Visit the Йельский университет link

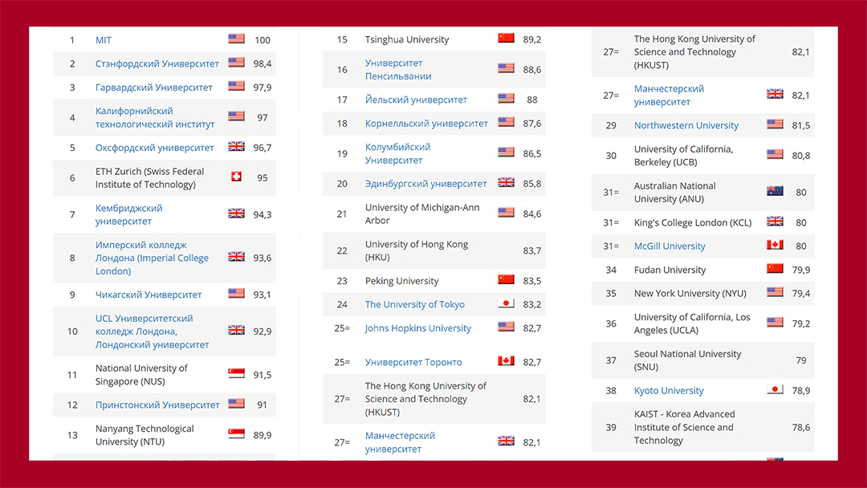pos(416,100)
